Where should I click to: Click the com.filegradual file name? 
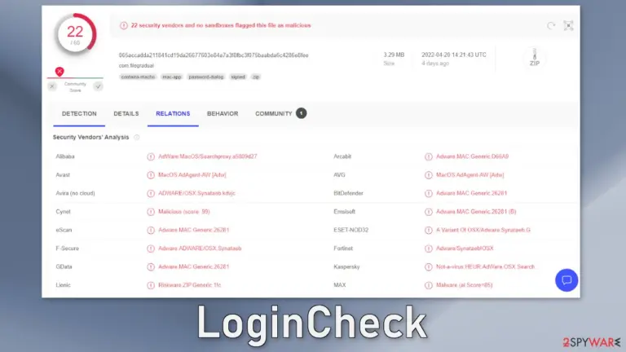(136, 65)
